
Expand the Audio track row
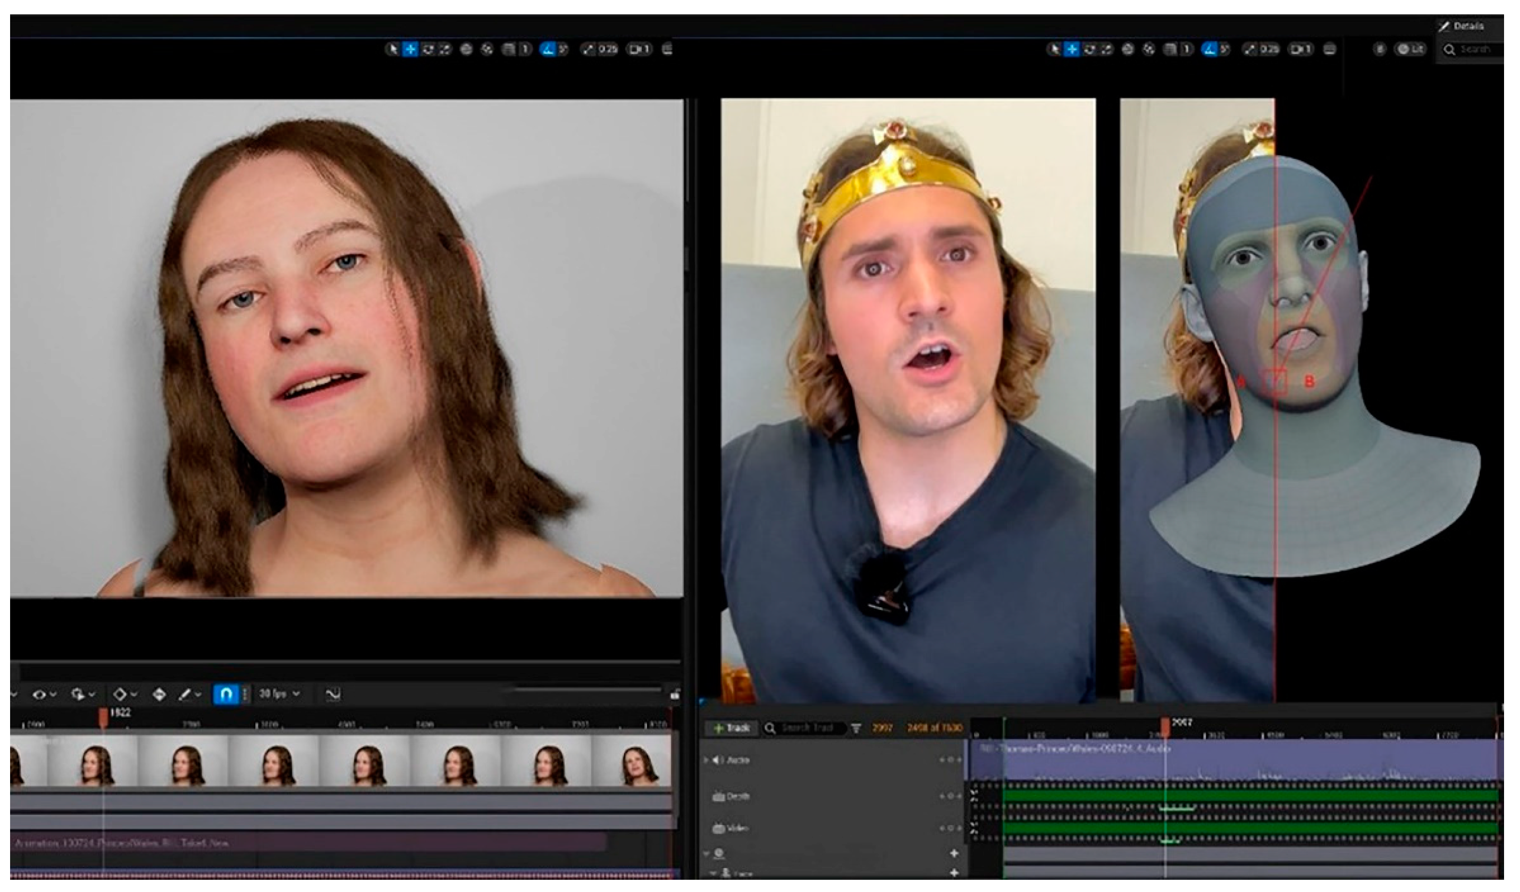[x=706, y=761]
